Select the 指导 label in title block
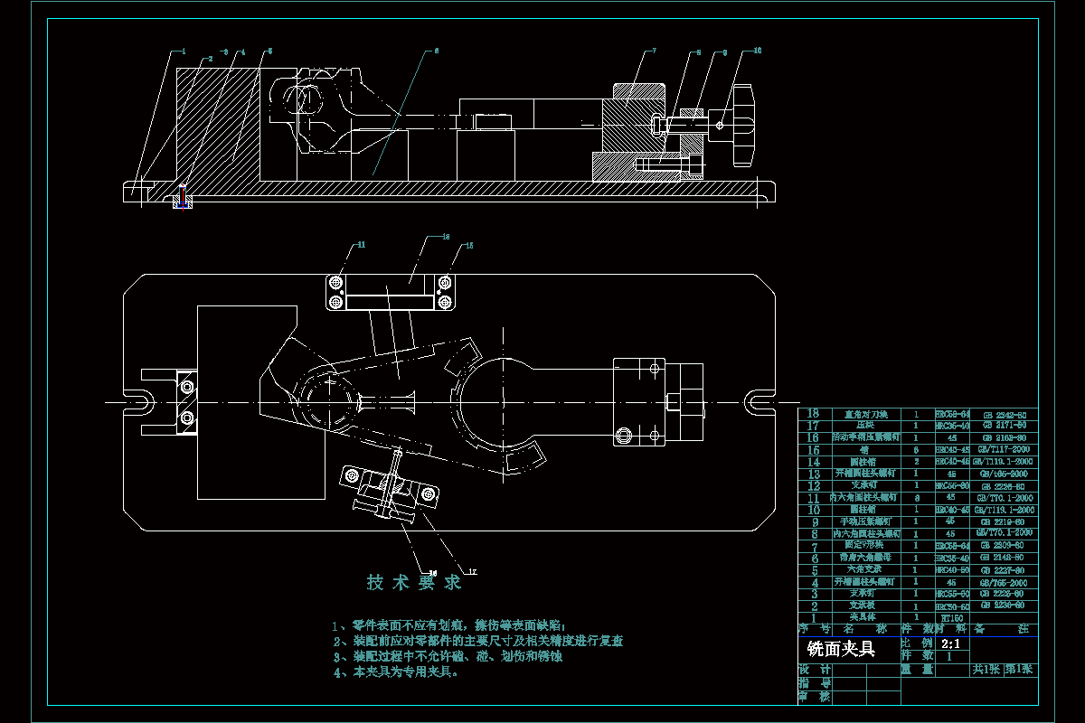This screenshot has width=1085, height=723. click(x=815, y=683)
